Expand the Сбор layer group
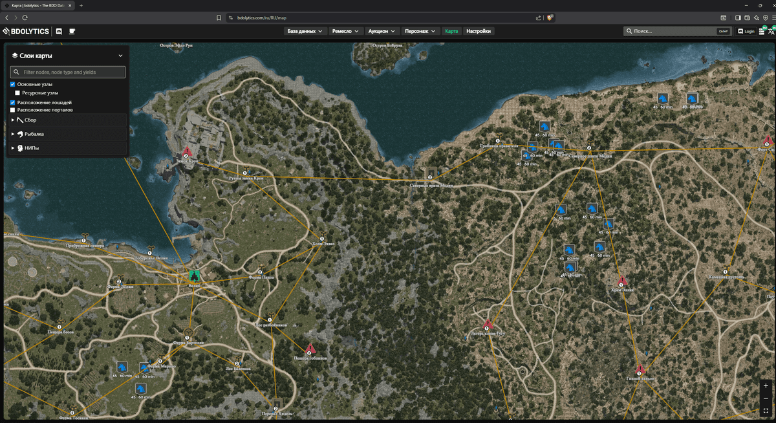776x423 pixels. (x=68, y=120)
